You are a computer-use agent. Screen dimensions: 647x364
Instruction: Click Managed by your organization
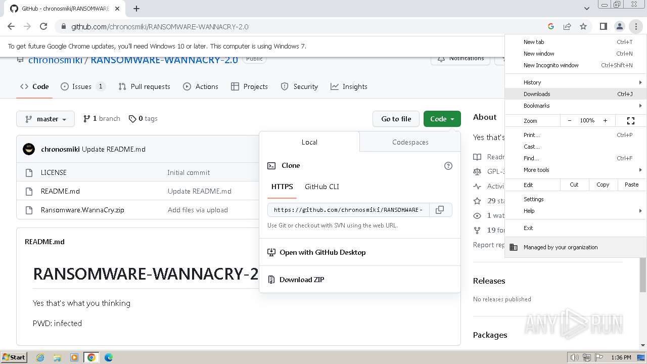pyautogui.click(x=575, y=247)
